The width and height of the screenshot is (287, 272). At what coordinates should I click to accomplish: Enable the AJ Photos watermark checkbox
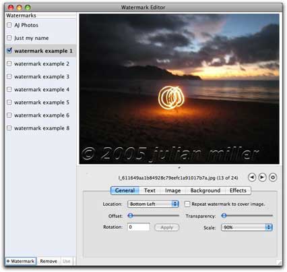(x=9, y=25)
